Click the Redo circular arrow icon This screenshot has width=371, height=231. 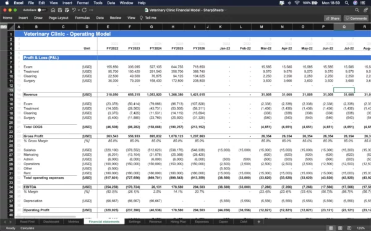(84, 10)
